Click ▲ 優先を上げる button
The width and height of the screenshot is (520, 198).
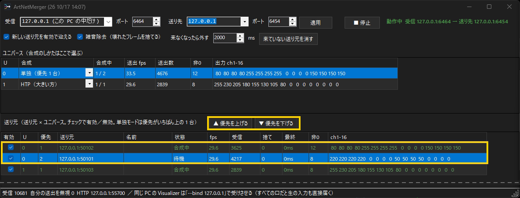click(231, 124)
